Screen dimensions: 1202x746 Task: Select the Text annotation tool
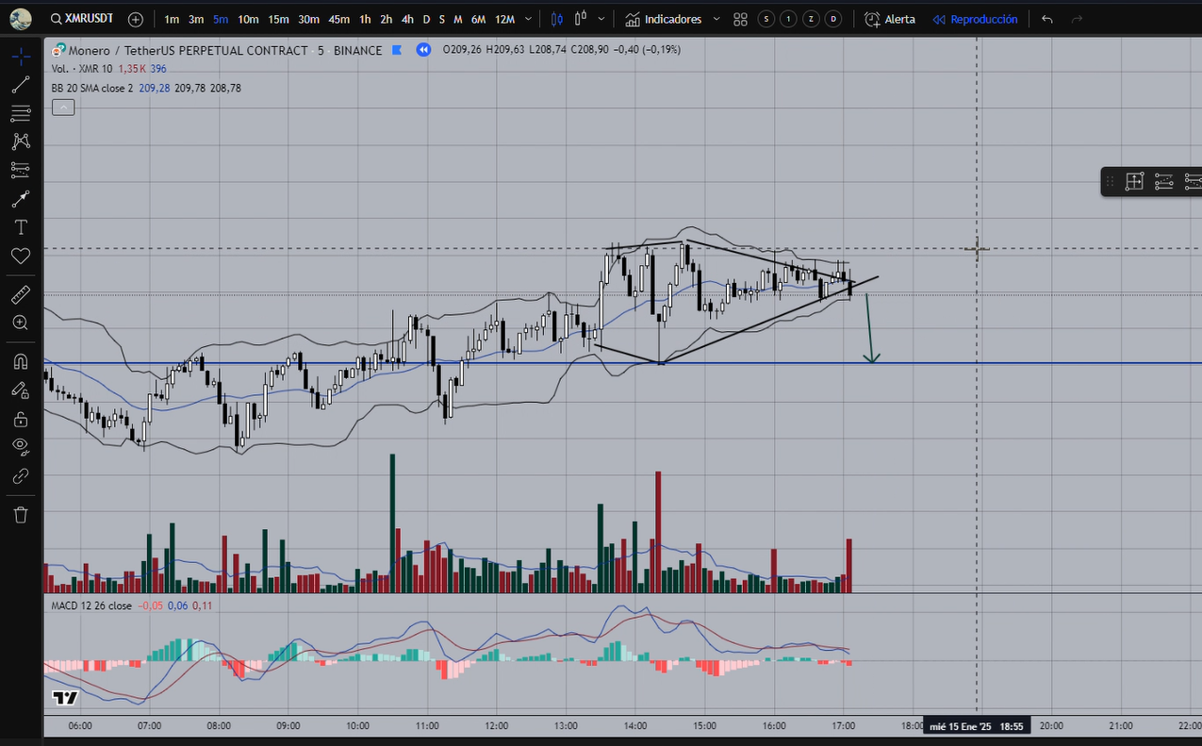21,227
